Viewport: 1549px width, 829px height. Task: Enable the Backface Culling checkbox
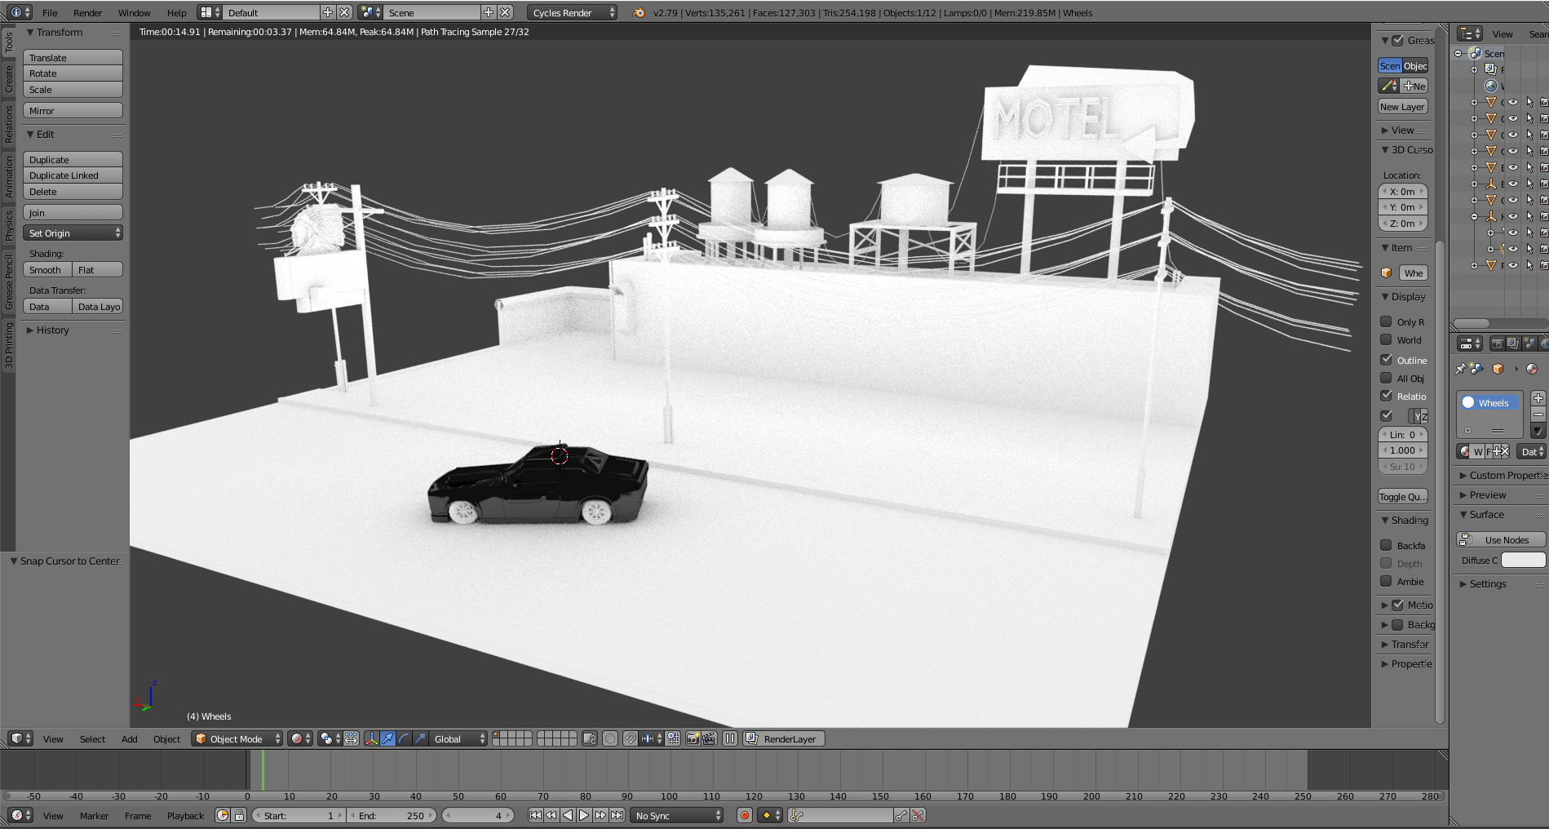(1386, 545)
